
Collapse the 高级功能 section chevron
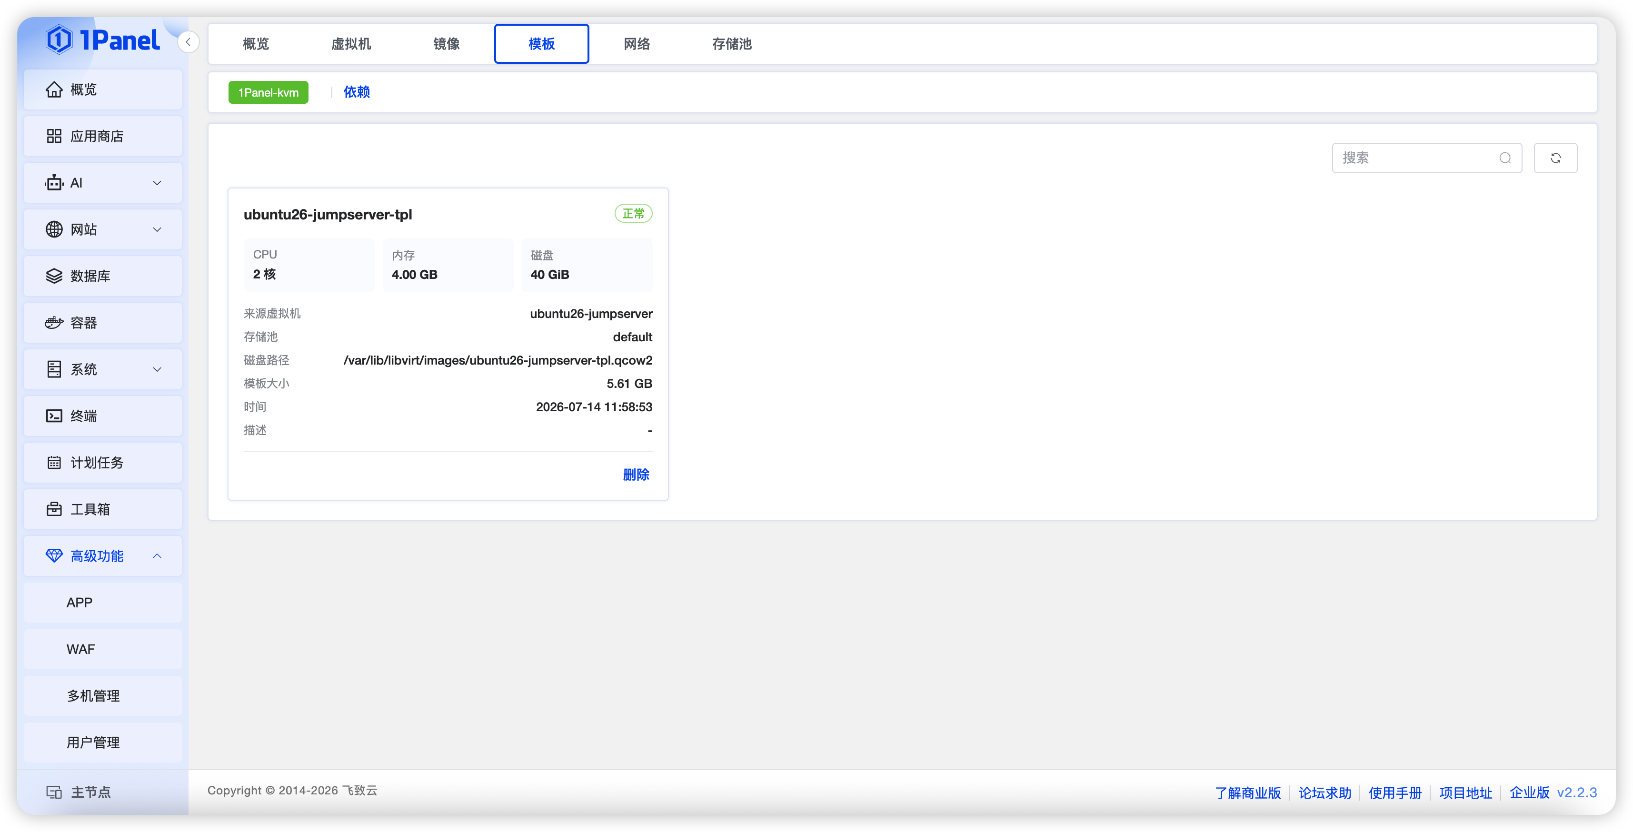(x=157, y=556)
